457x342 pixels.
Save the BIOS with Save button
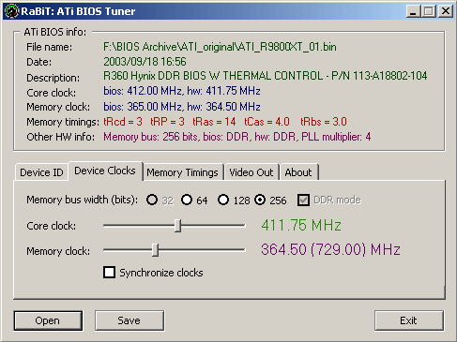(129, 320)
